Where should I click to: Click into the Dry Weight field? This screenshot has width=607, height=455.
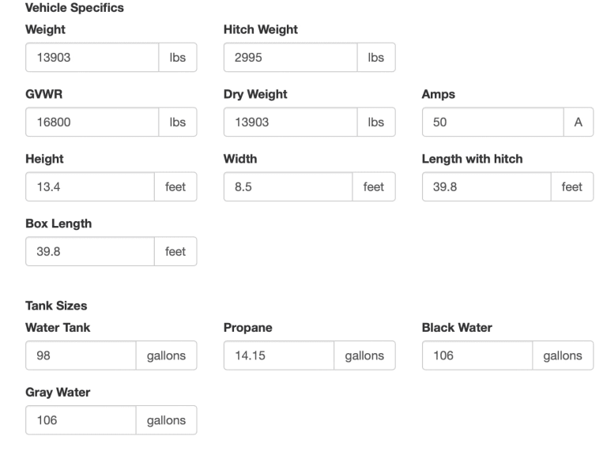(291, 122)
